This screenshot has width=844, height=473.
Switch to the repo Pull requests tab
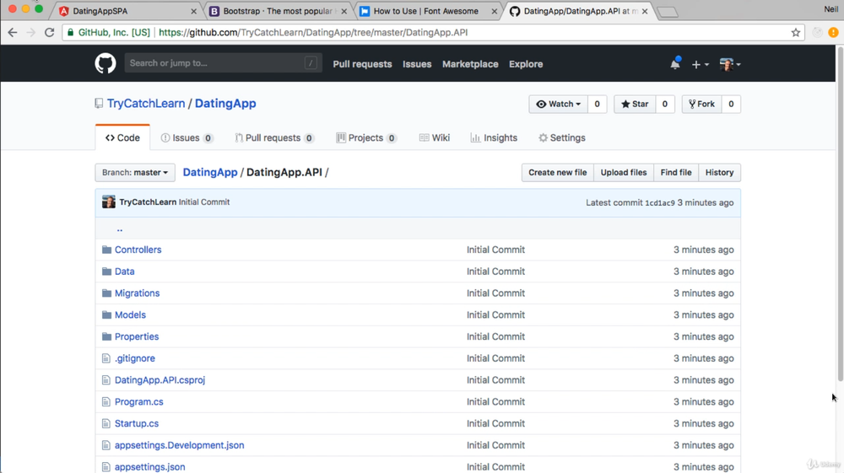274,138
